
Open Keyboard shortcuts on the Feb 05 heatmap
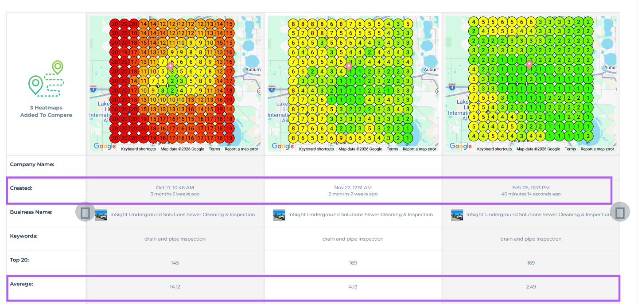(x=494, y=149)
